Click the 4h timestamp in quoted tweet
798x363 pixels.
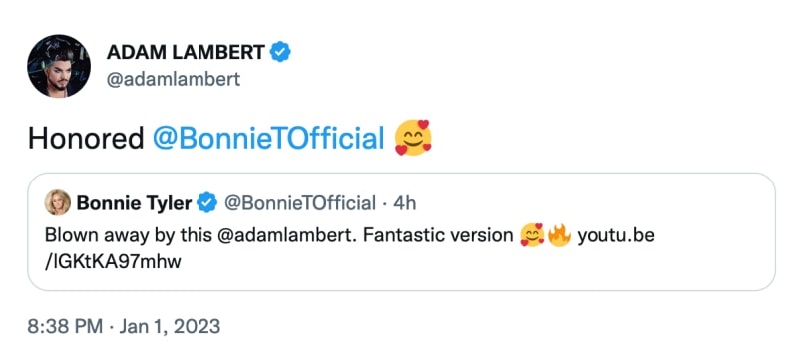(x=405, y=203)
